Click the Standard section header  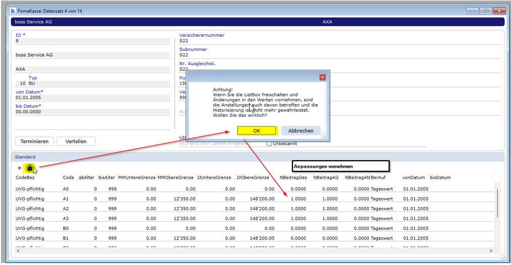(x=25, y=157)
